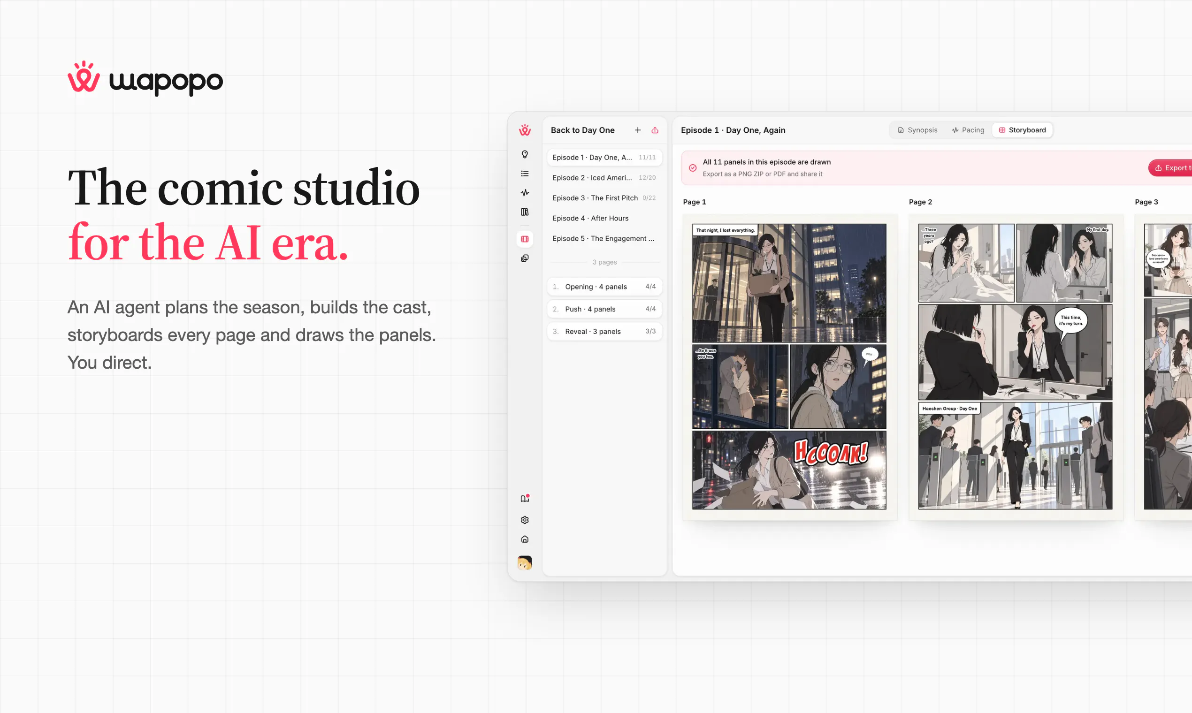Click the share icon beside Back to Day One
The height and width of the screenshot is (713, 1192).
pos(655,130)
